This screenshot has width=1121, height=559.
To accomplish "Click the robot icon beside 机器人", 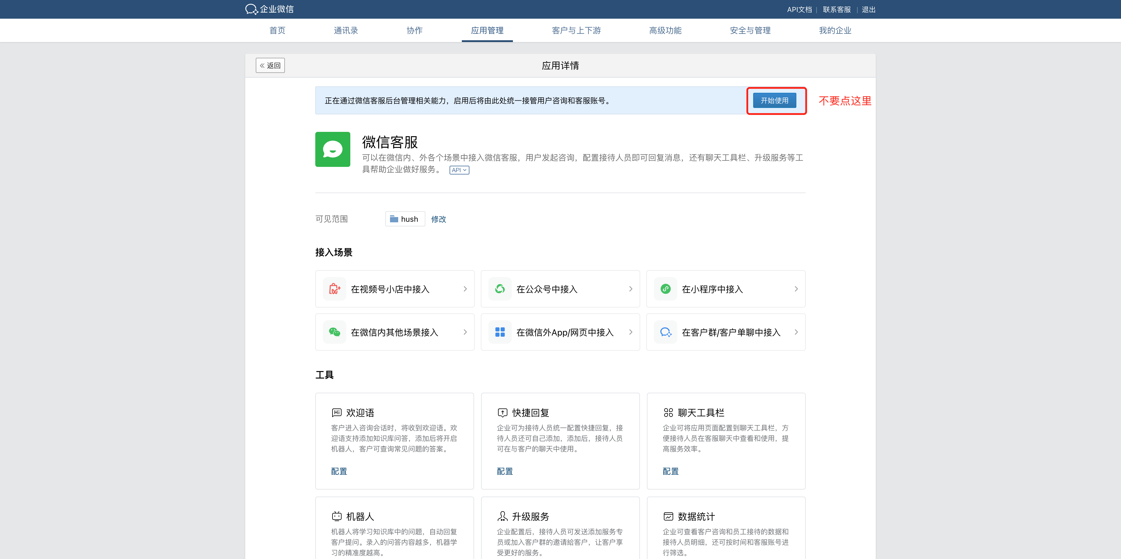I will (336, 516).
